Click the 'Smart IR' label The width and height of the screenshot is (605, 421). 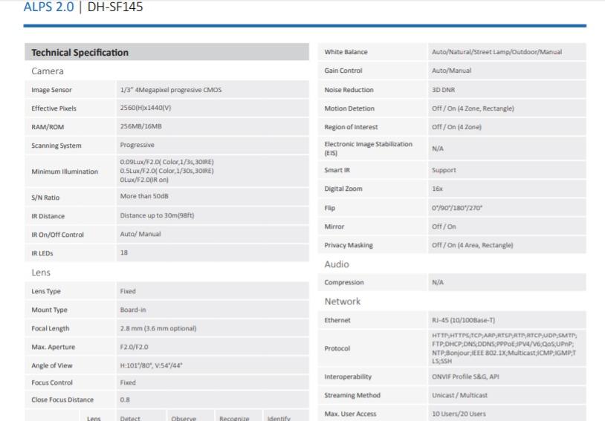[337, 170]
